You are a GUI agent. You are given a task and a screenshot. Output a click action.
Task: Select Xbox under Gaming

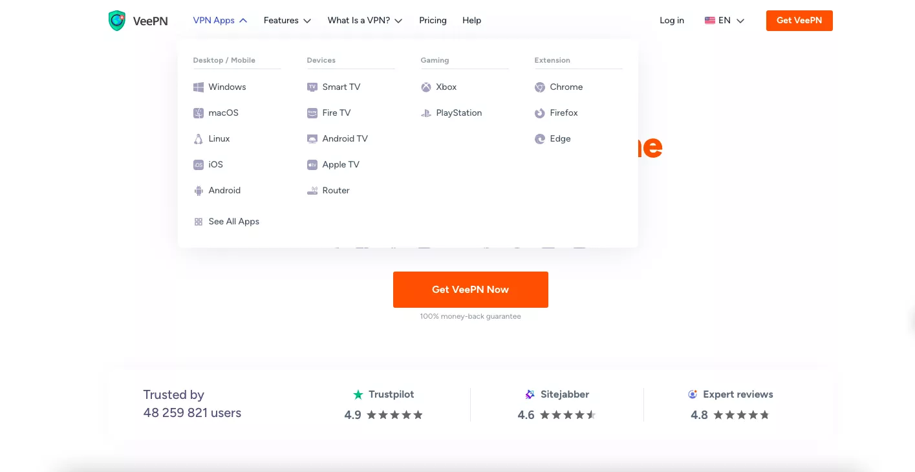(x=447, y=87)
